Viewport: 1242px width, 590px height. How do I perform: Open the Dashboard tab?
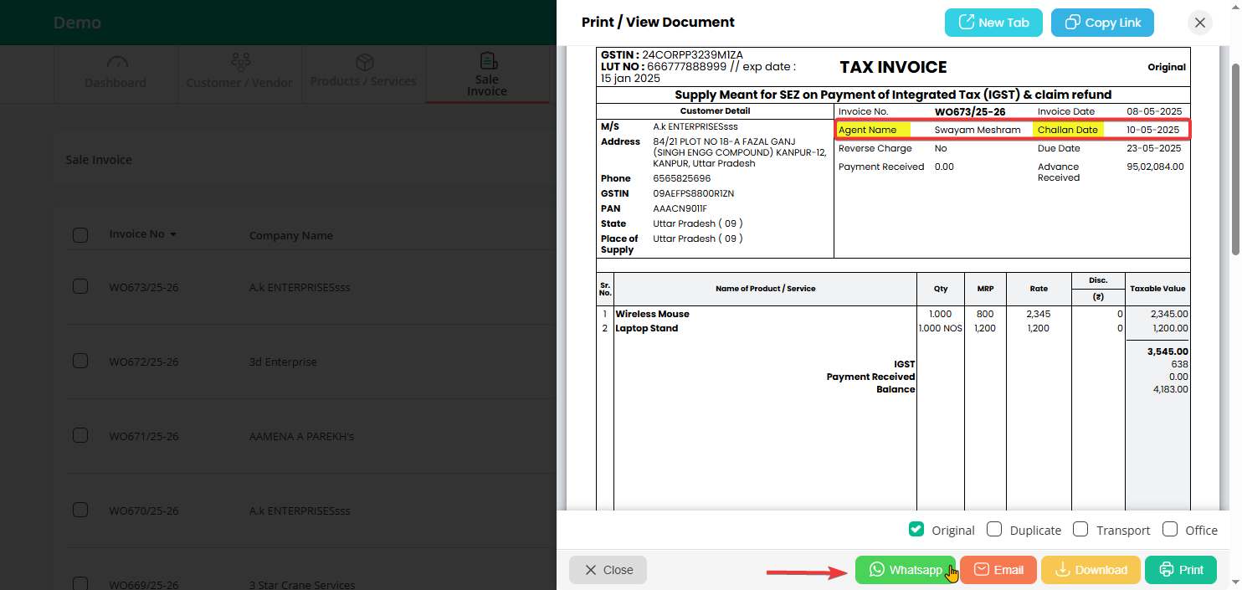[x=115, y=73]
